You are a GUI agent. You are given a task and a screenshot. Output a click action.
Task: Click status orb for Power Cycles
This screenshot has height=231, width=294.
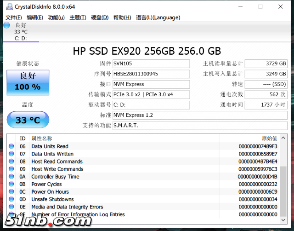[11, 184]
